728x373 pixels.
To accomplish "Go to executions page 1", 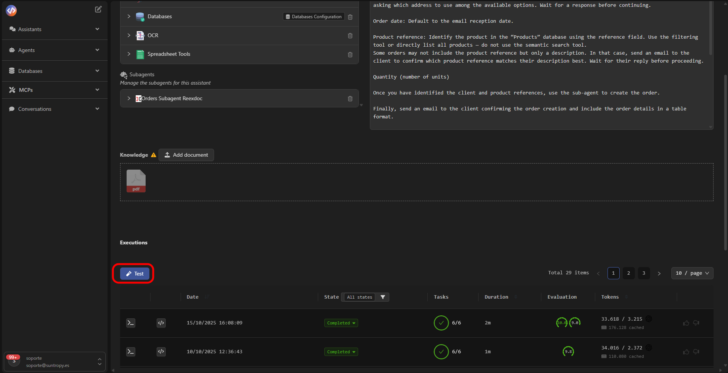I will click(x=613, y=273).
